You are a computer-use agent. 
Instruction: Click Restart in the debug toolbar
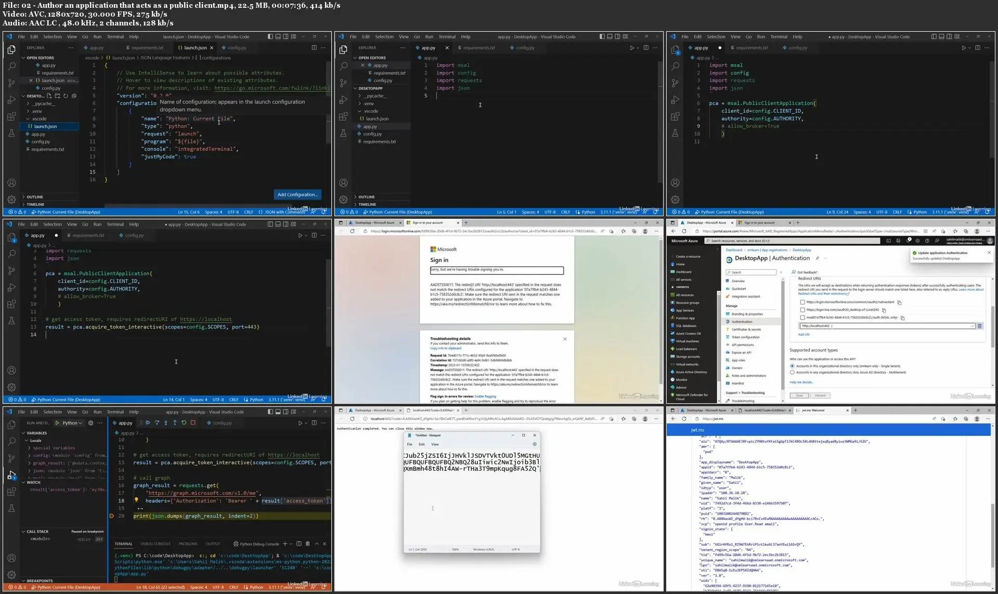point(184,423)
